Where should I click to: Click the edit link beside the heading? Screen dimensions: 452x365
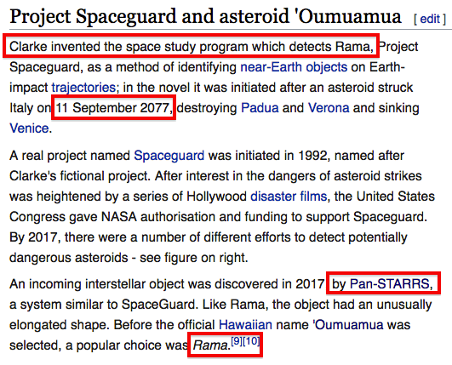coord(430,19)
